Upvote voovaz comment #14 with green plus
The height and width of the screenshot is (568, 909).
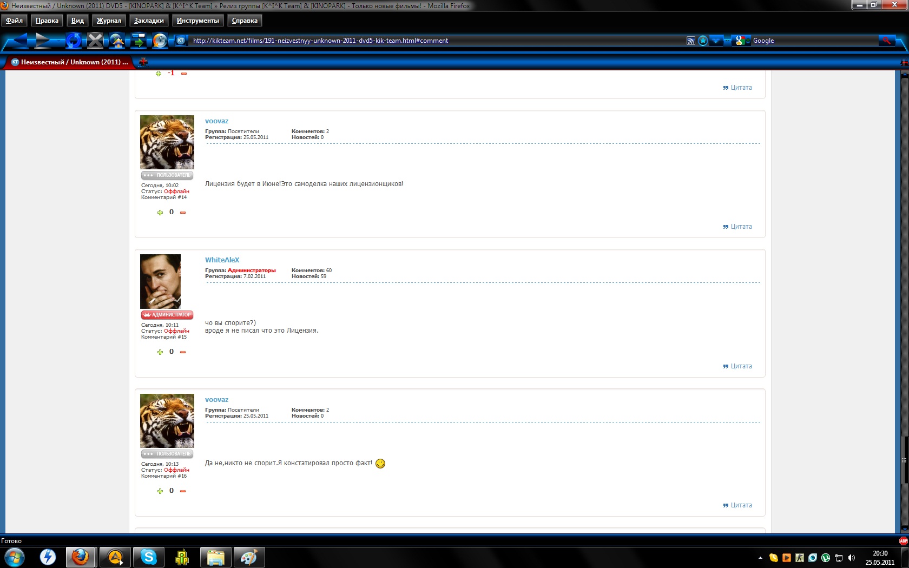(160, 213)
